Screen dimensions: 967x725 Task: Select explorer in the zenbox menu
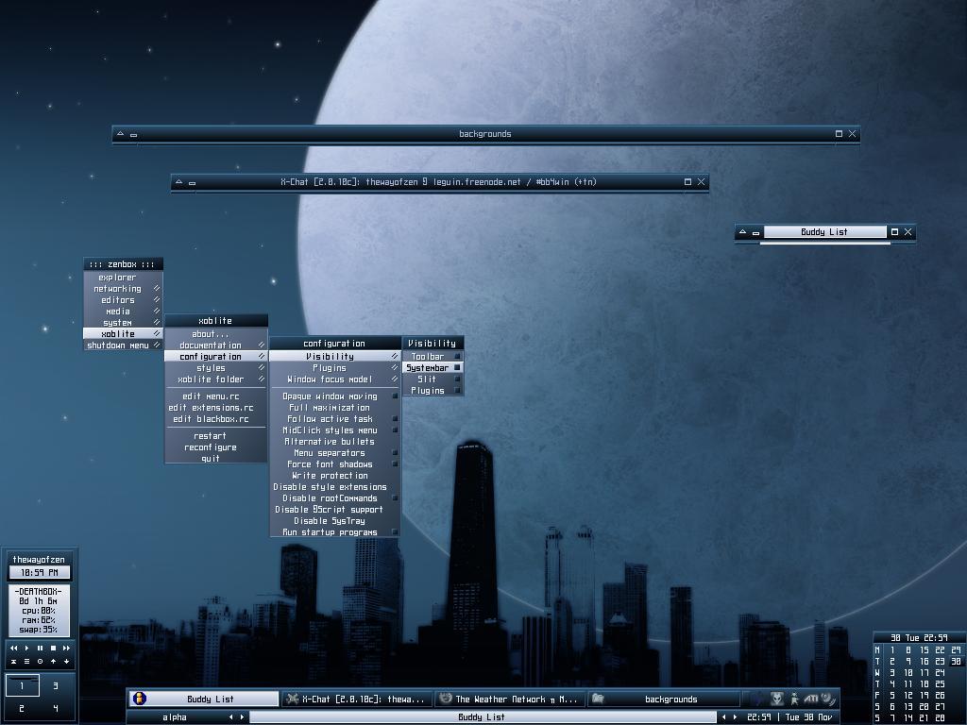pos(118,278)
